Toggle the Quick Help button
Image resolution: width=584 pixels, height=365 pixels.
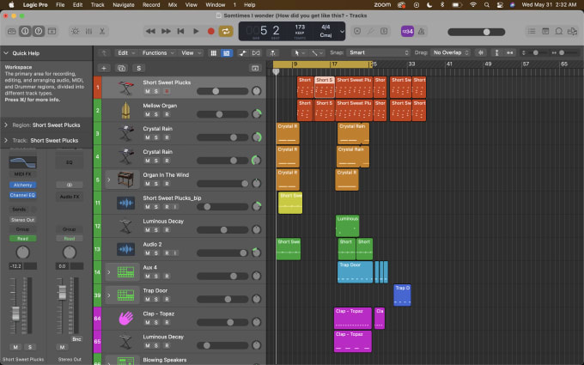click(39, 31)
